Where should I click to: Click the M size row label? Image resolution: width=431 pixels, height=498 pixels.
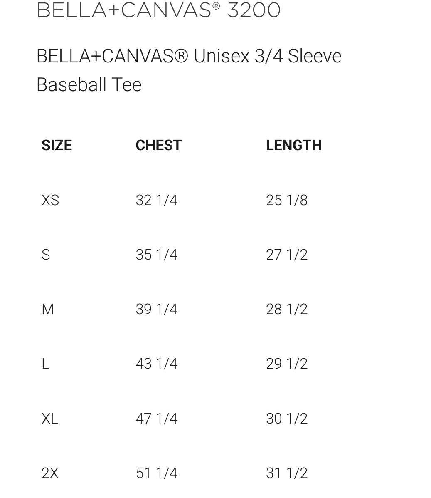pos(48,309)
